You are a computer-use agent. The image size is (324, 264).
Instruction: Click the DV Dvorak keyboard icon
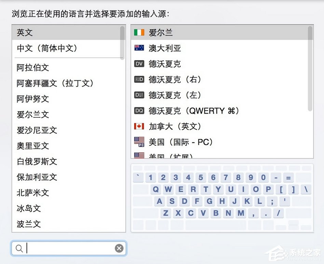coord(139,64)
